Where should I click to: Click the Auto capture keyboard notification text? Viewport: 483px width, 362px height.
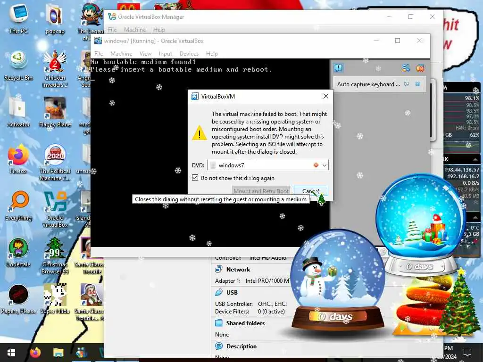point(368,84)
